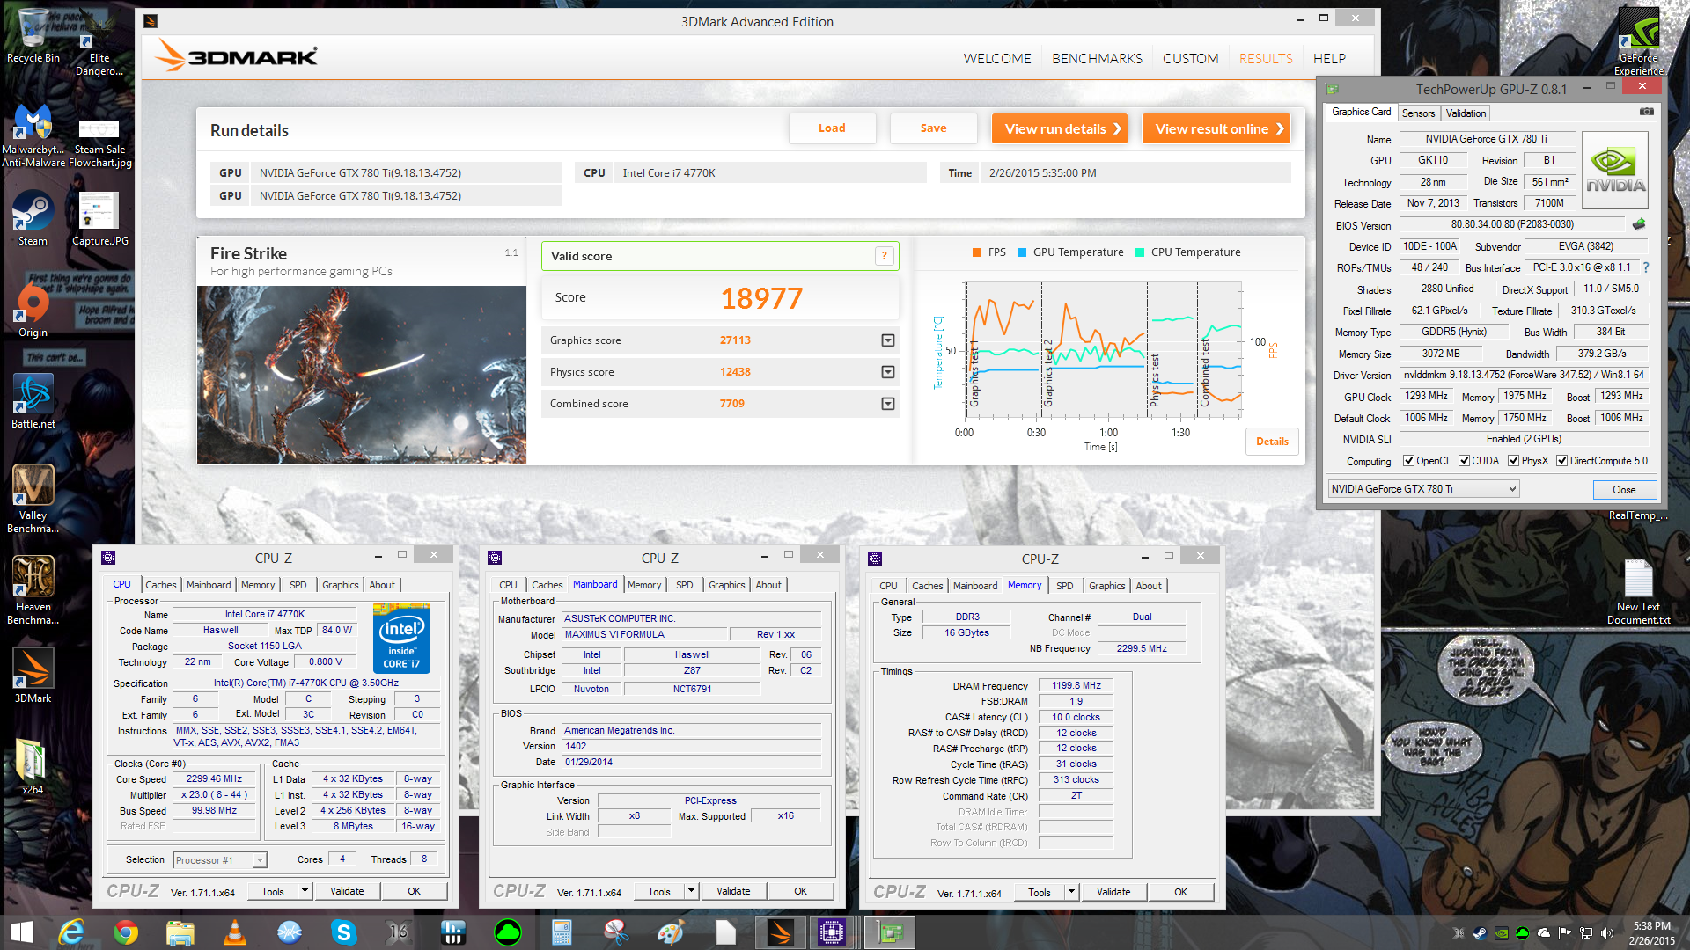Open Tools dropdown arrow in Mainboard window
Viewport: 1690px width, 950px height.
(x=691, y=891)
